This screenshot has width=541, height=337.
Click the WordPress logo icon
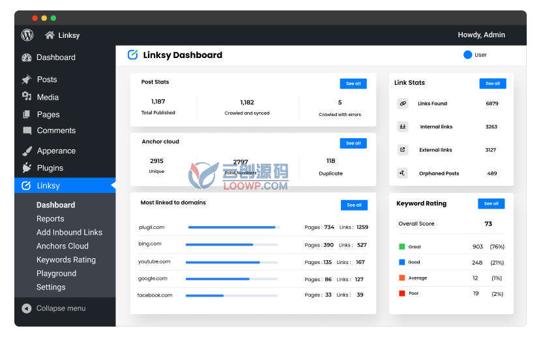click(27, 35)
